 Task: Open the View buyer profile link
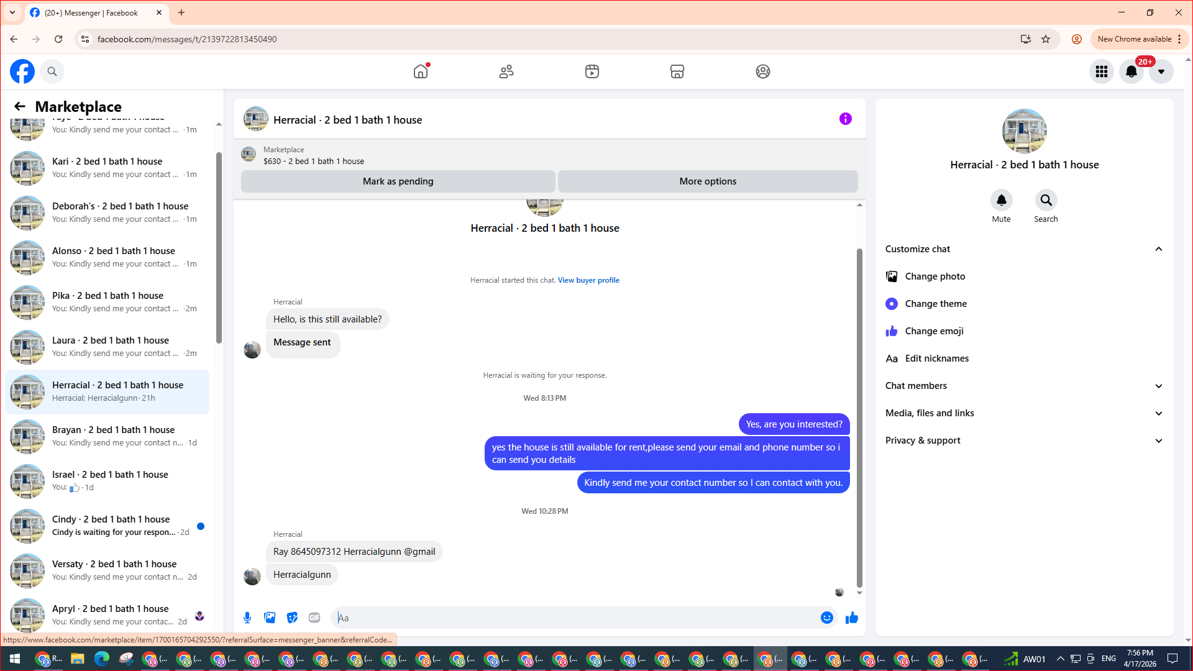pos(588,280)
